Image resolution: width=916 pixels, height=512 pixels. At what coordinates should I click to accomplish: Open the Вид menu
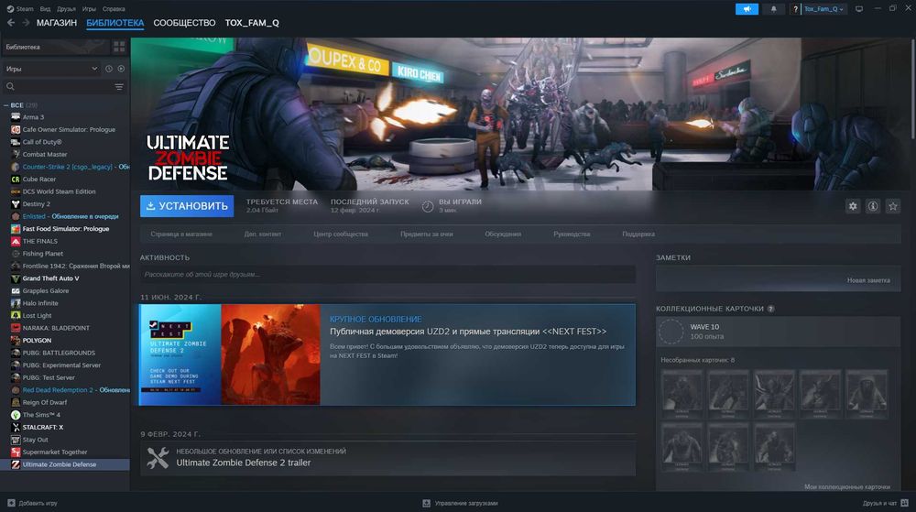45,9
